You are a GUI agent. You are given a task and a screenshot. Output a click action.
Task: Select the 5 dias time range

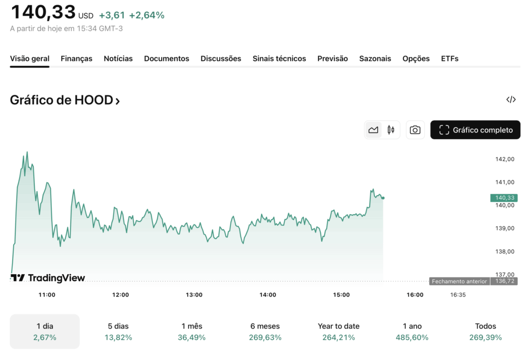point(119,332)
